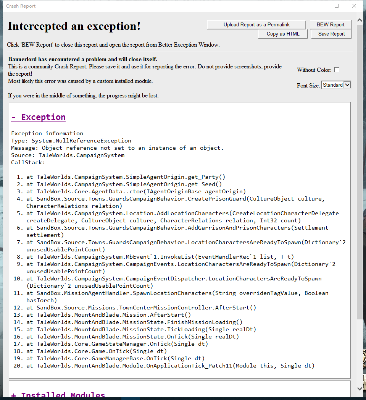Click call stack line MissionState.OnTick
Viewport: 366px width, 400px height.
point(132,337)
